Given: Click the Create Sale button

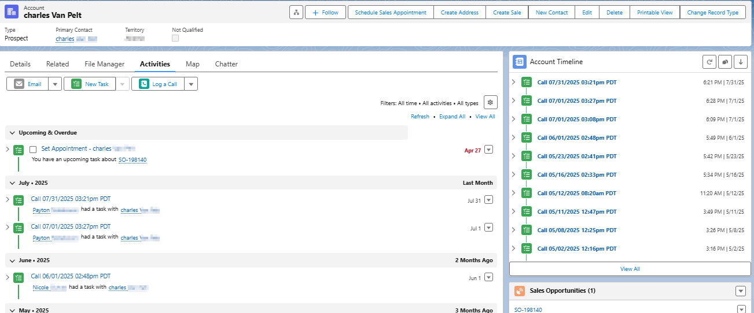Looking at the screenshot, I should point(507,12).
